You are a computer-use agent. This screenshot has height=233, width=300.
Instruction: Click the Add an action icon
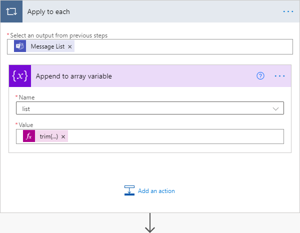click(x=129, y=190)
